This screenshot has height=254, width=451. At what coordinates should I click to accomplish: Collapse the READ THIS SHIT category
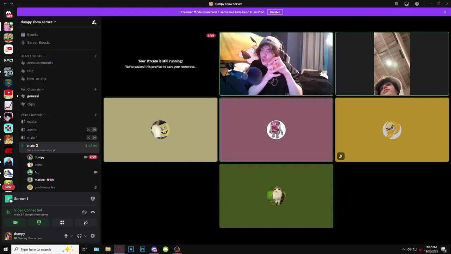[34, 56]
